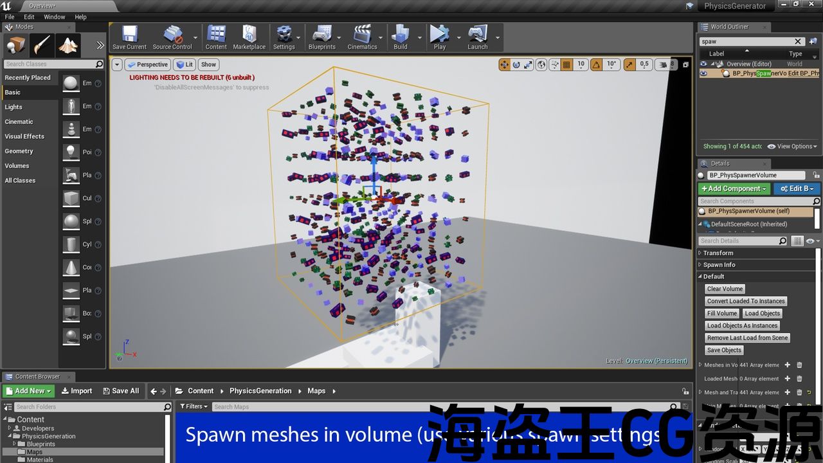Open the Window menu

(x=54, y=17)
